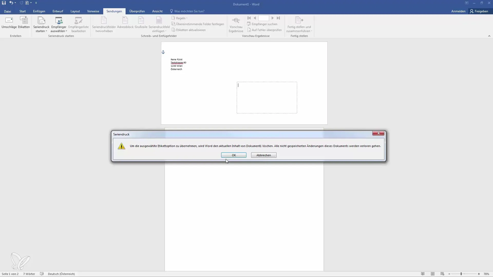This screenshot has height=277, width=493.
Task: Click Auf Fehler überprüfen
Action: pos(264,30)
